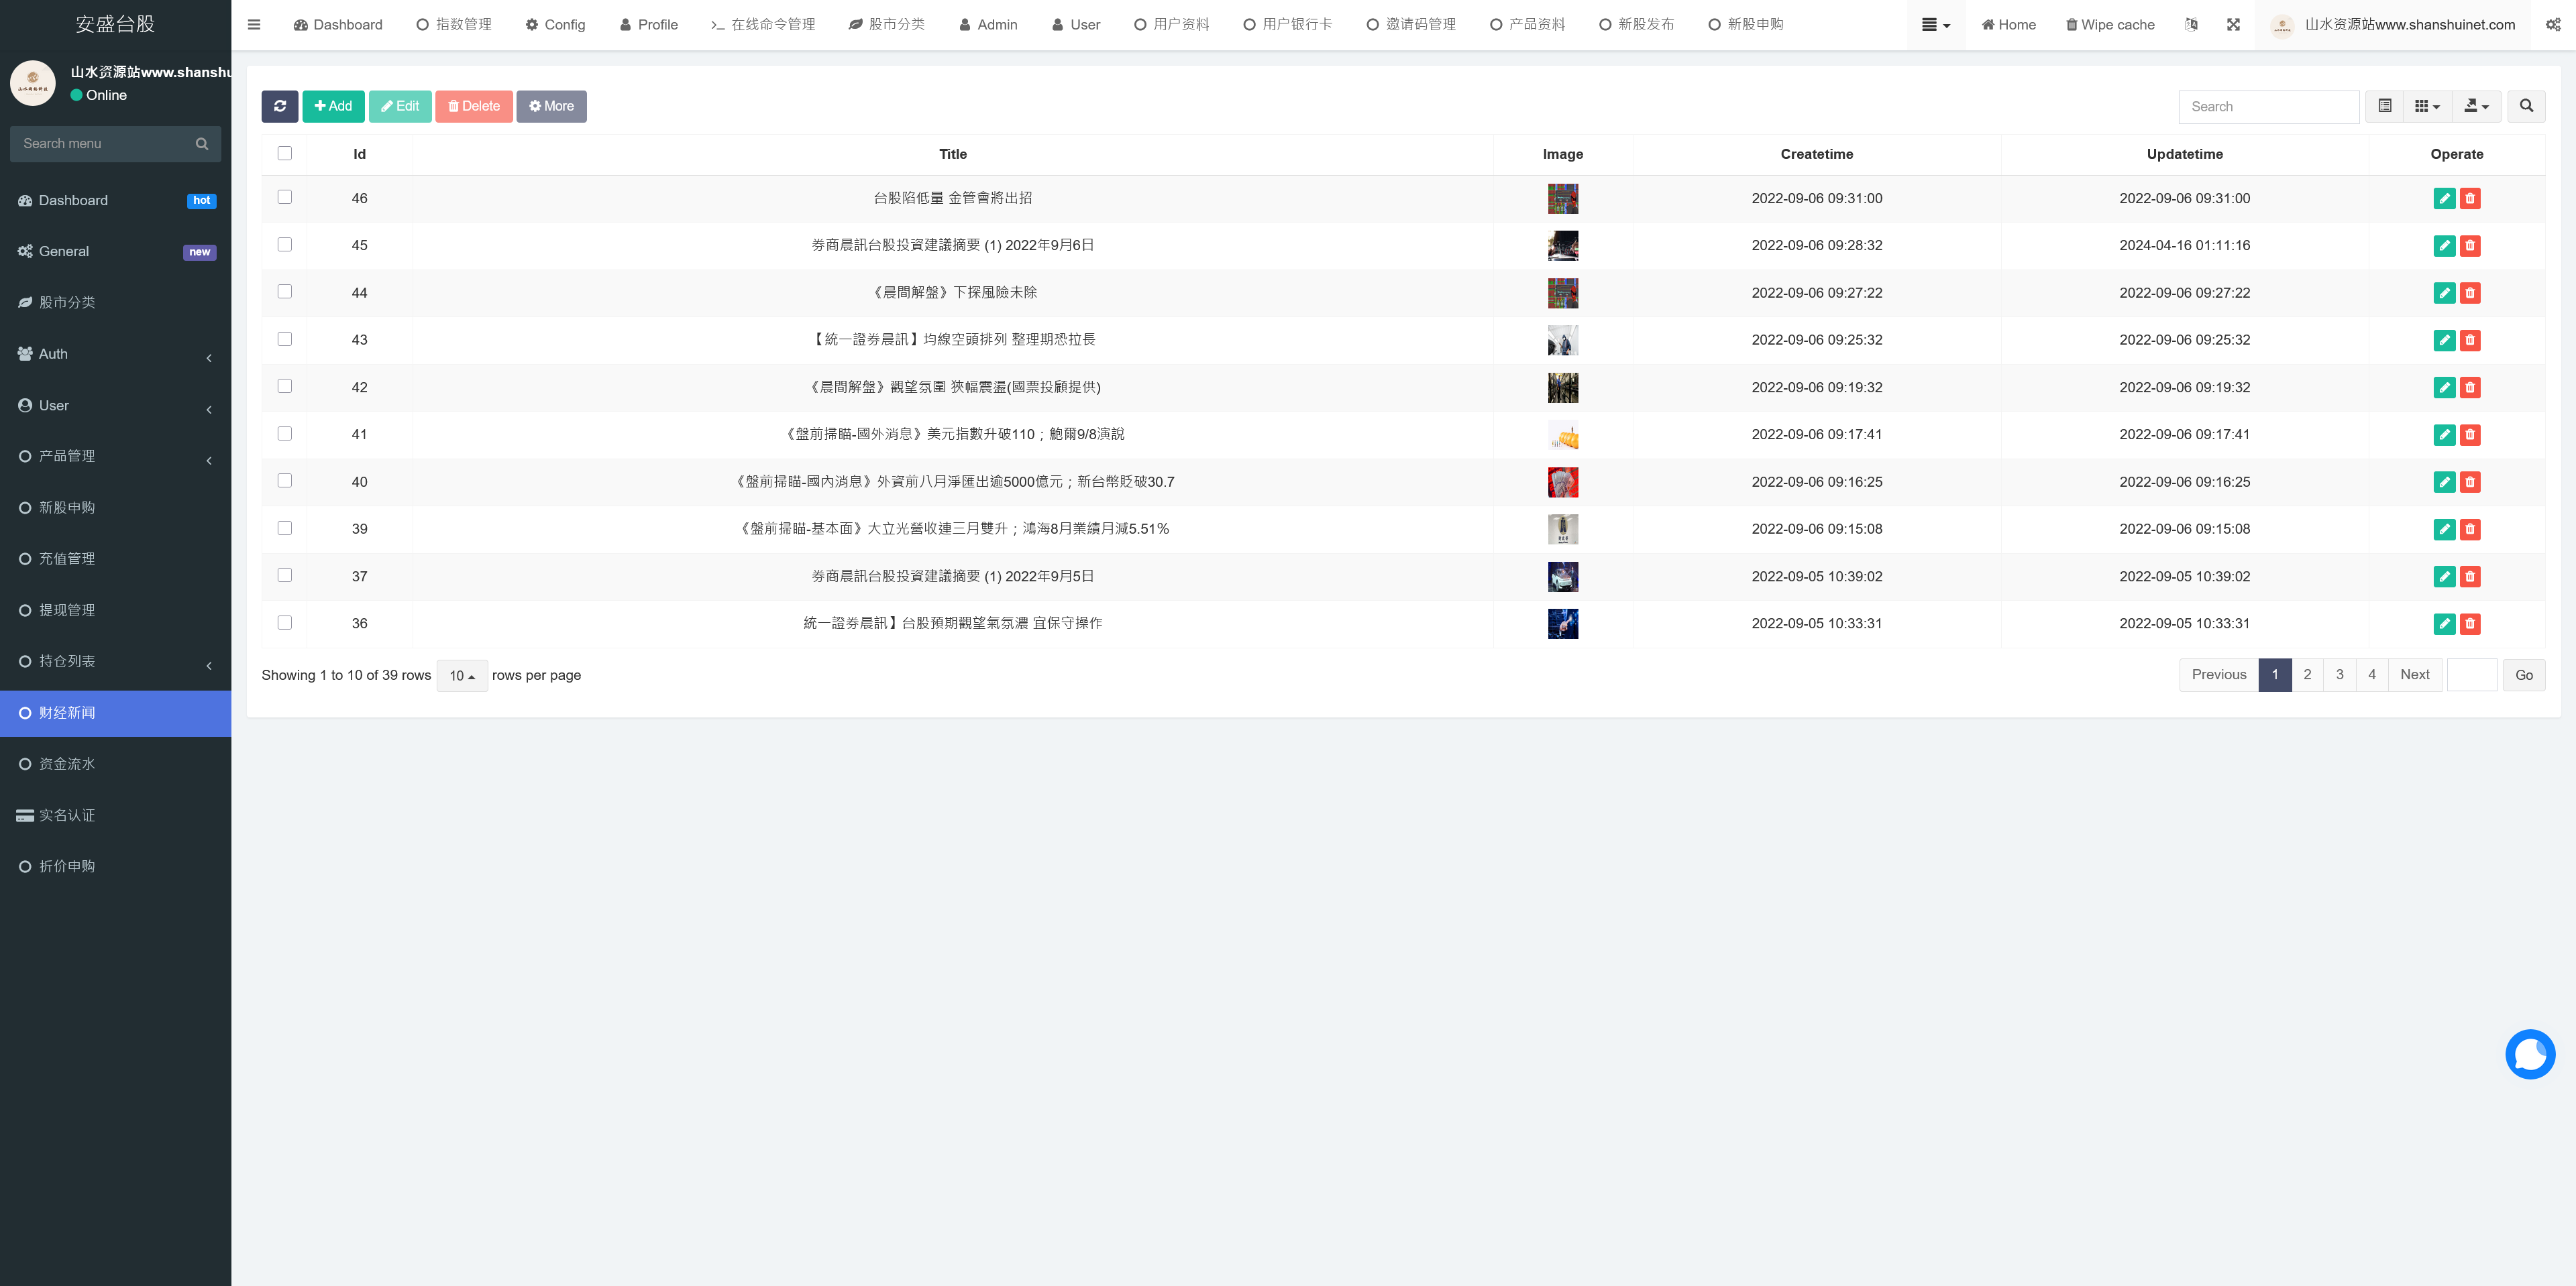
Task: Check the row 45 selection checkbox
Action: point(284,244)
